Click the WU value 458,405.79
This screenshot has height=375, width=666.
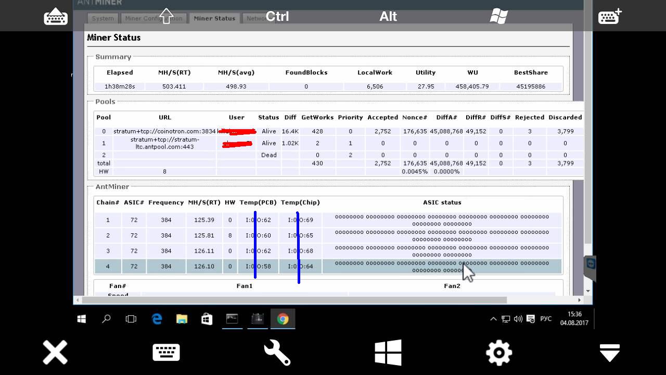472,86
